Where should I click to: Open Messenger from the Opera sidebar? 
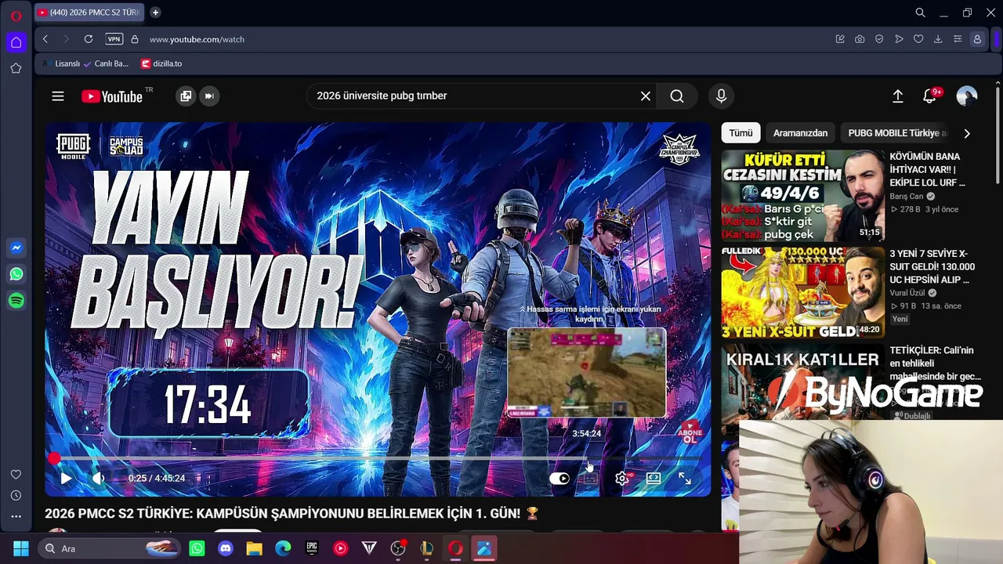pyautogui.click(x=16, y=248)
